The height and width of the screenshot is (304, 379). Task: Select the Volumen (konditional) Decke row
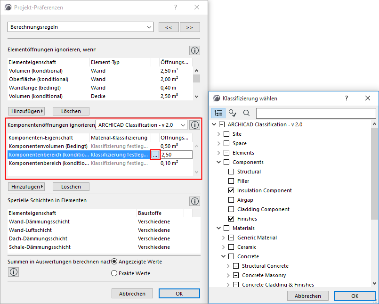[x=100, y=96]
